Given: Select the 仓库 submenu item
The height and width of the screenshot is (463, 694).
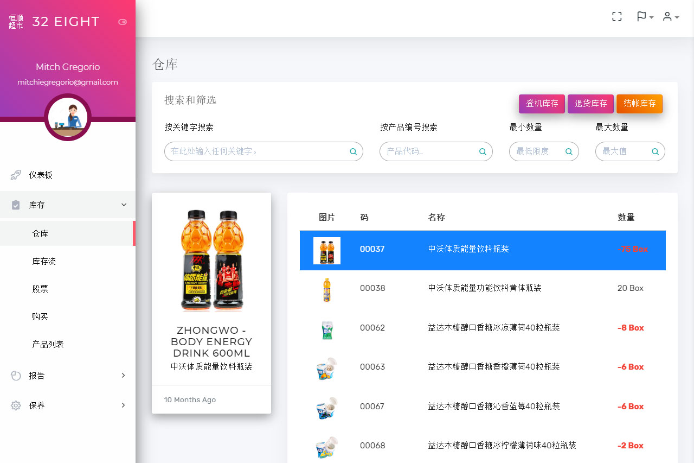Looking at the screenshot, I should click(68, 233).
